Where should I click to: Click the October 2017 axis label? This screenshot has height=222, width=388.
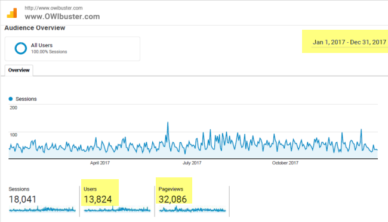285,163
